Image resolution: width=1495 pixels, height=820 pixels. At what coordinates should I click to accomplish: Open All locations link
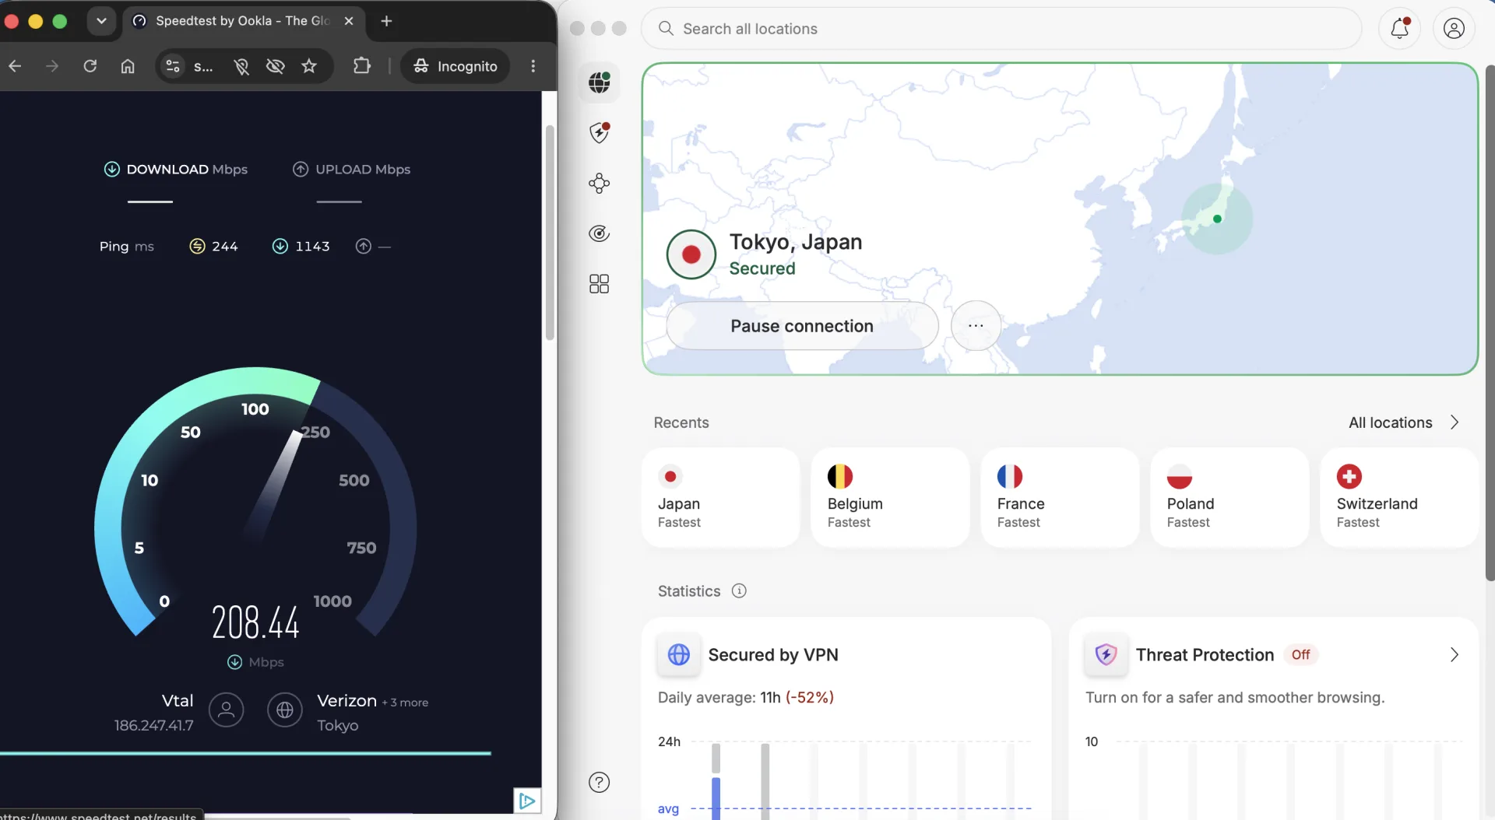(1390, 422)
